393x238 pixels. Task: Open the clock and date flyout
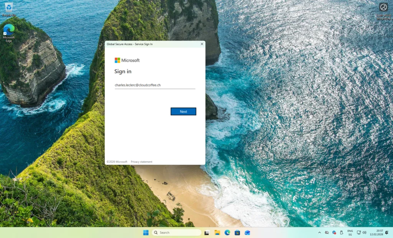coord(376,233)
